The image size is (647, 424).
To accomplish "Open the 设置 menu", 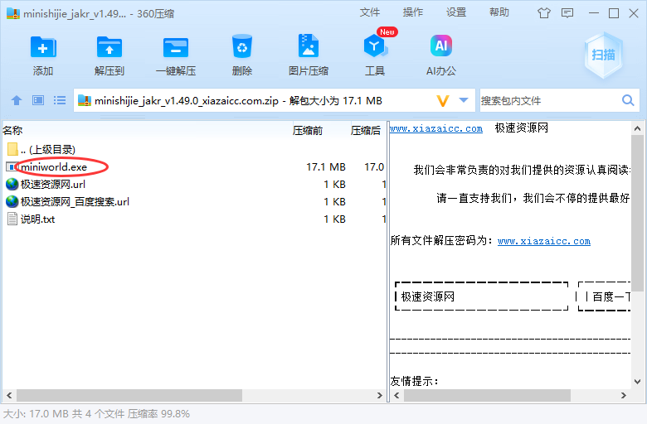I will [456, 12].
